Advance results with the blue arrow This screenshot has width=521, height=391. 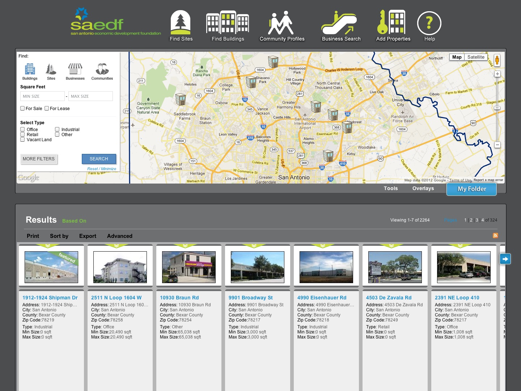coord(505,259)
